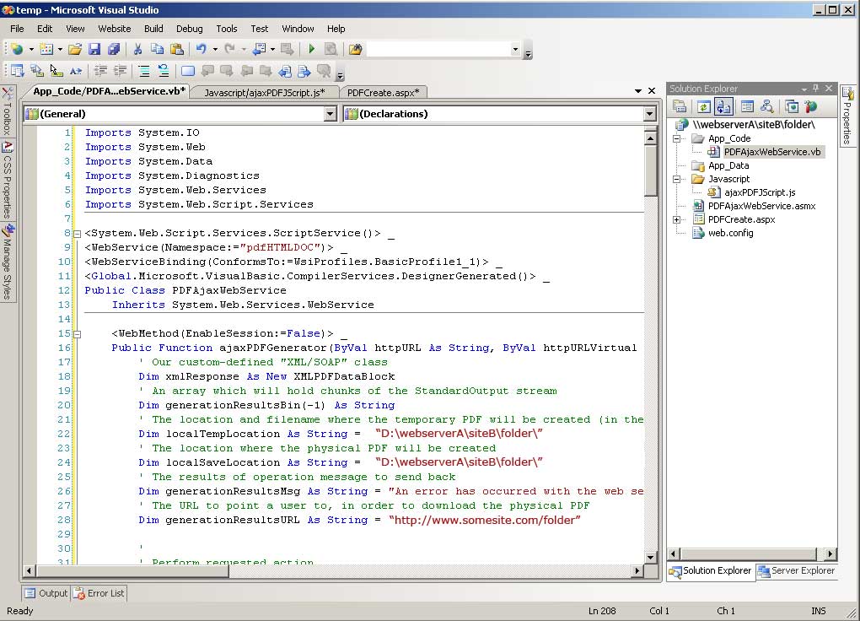The width and height of the screenshot is (860, 621).
Task: Collapse the Javascript folder node
Action: 677,179
